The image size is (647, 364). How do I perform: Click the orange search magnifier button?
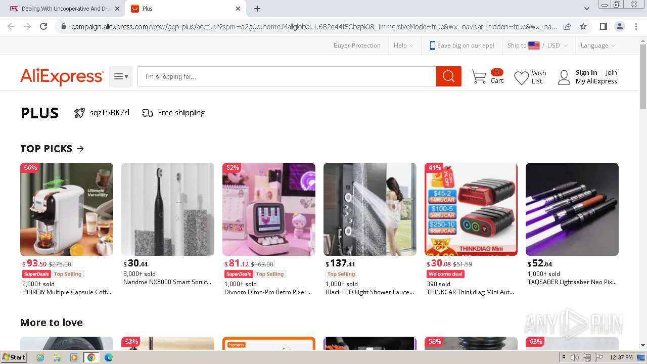pyautogui.click(x=448, y=76)
